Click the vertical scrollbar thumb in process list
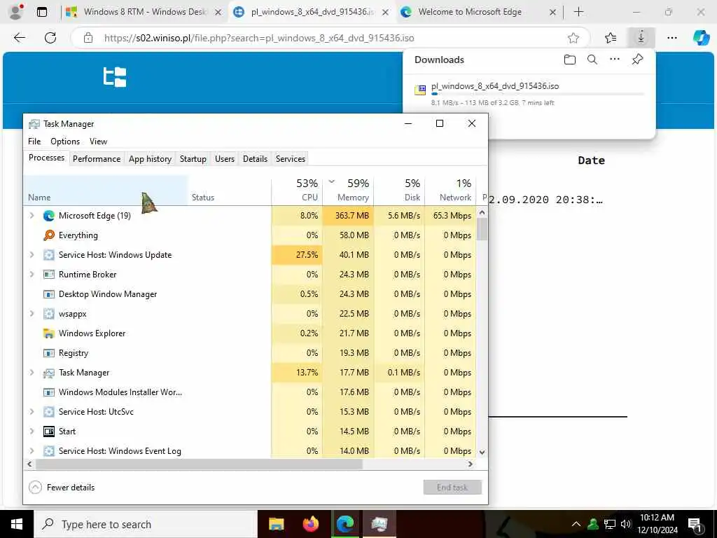 point(482,229)
